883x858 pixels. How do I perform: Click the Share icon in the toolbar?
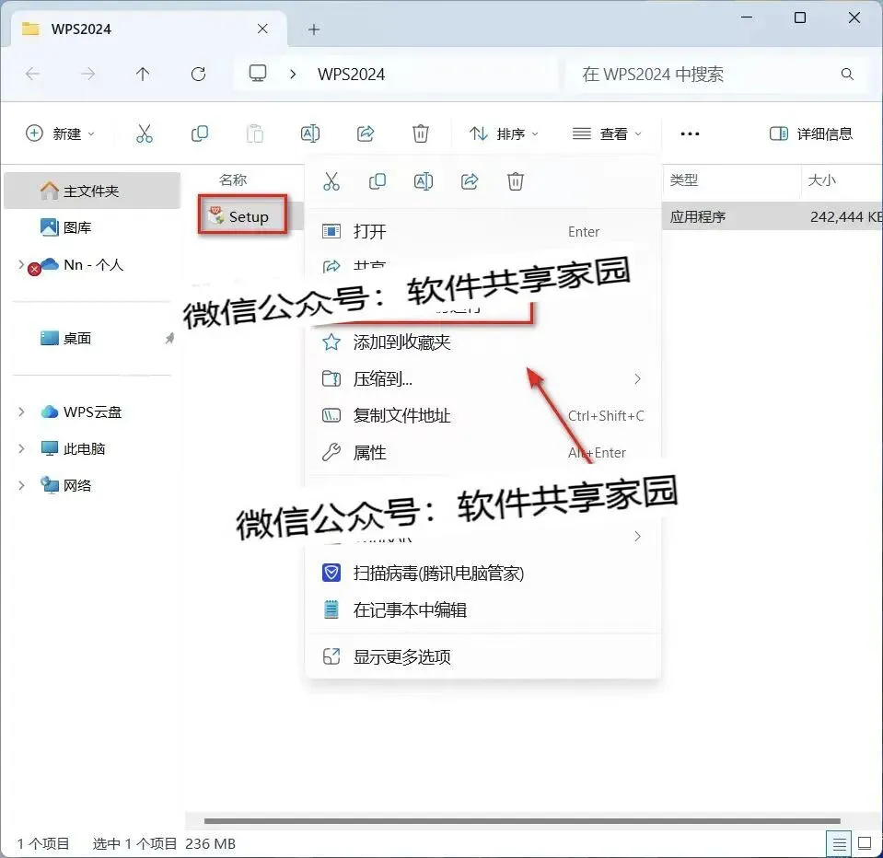click(366, 133)
